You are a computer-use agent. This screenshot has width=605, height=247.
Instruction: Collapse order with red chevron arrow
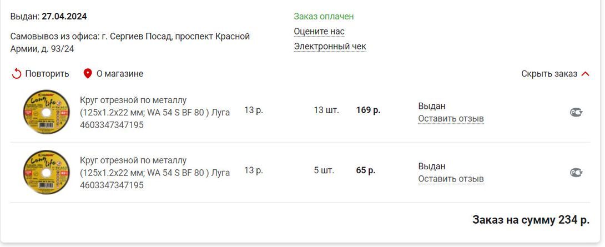[x=585, y=74]
